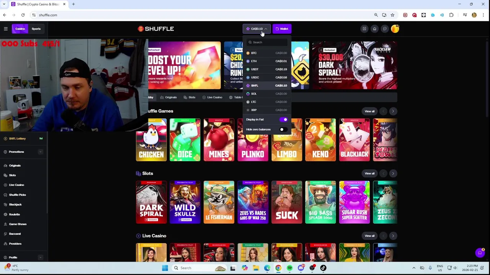Switch to the Casino tab

click(x=20, y=29)
